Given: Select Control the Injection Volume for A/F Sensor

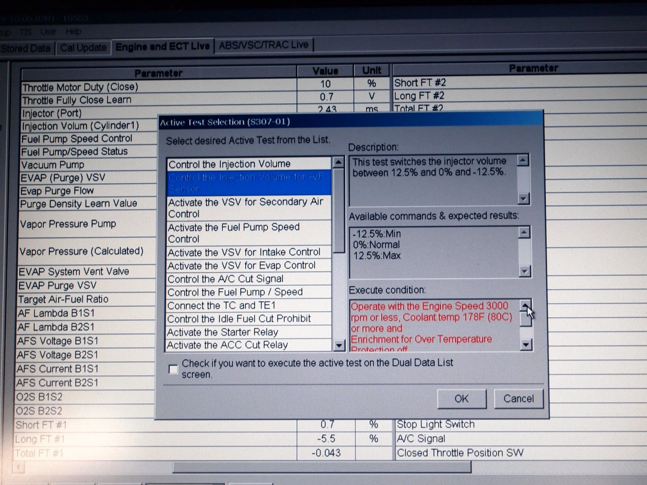Looking at the screenshot, I should tap(249, 183).
